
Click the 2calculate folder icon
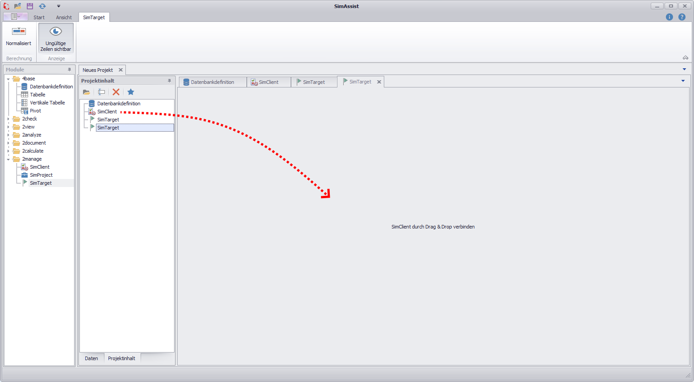[17, 151]
